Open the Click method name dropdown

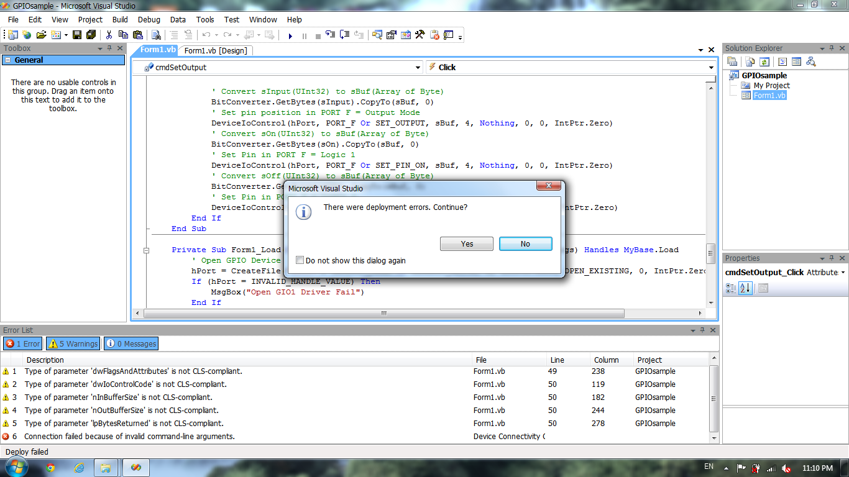click(711, 67)
